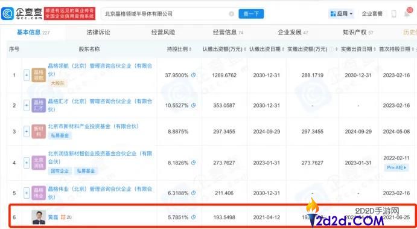Open the 应用 dropdown menu
The image size is (417, 229).
tap(342, 13)
